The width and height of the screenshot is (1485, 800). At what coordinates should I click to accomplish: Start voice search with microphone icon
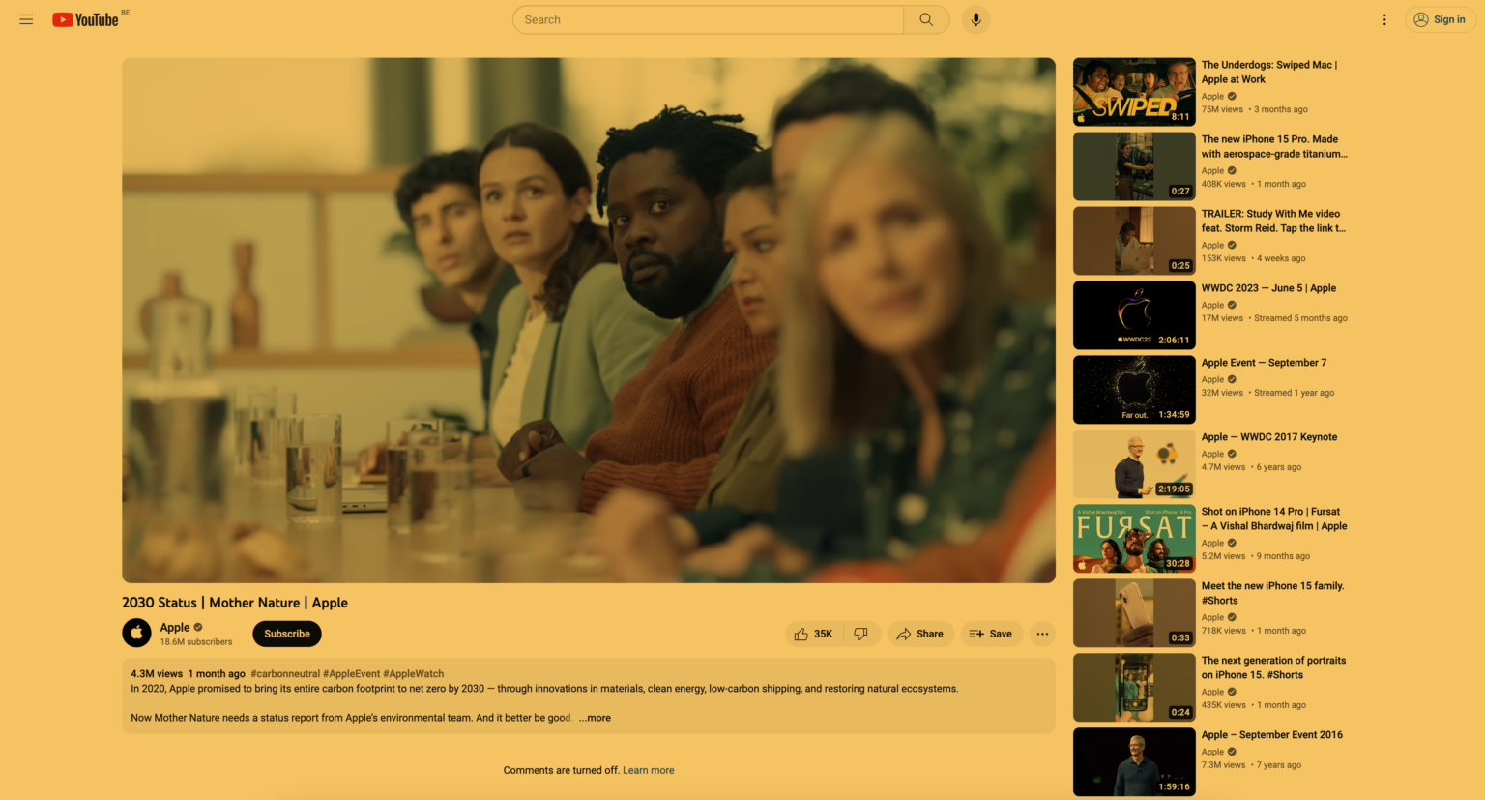[975, 19]
